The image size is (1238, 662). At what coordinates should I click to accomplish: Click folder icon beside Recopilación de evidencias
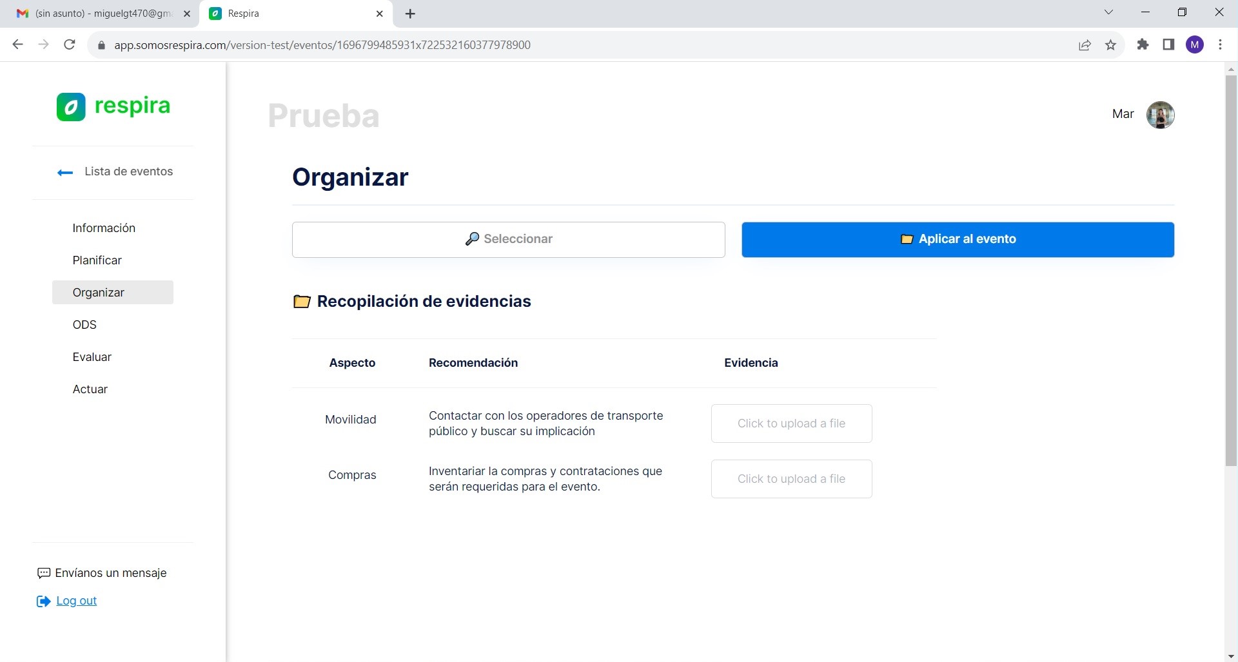(302, 302)
